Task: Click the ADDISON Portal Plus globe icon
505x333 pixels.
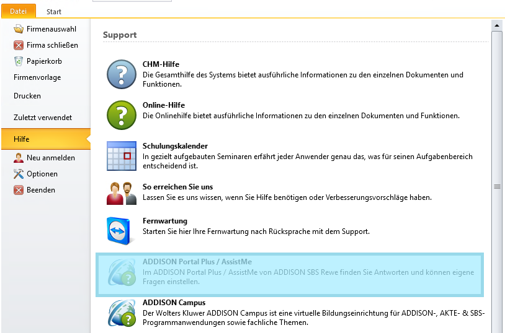Action: pos(122,272)
